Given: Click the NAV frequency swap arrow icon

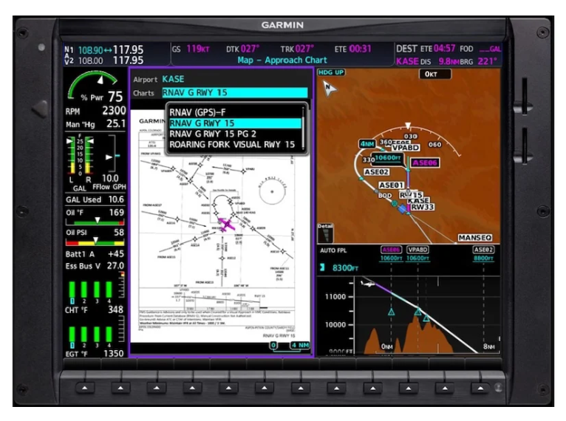Looking at the screenshot, I should coord(108,49).
